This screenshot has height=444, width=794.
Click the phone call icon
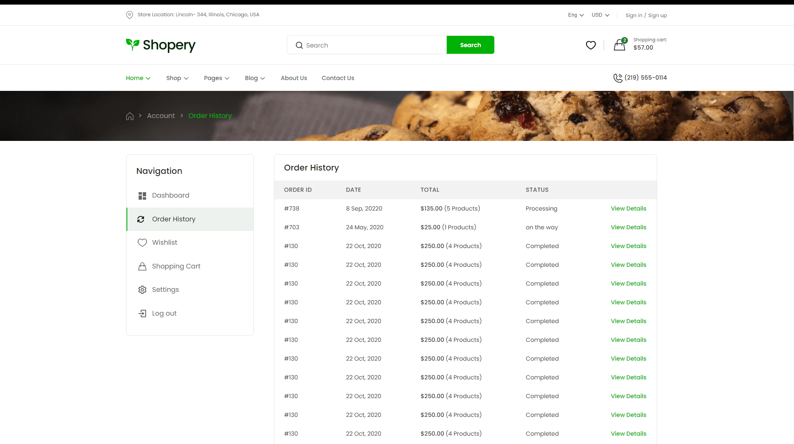tap(617, 78)
